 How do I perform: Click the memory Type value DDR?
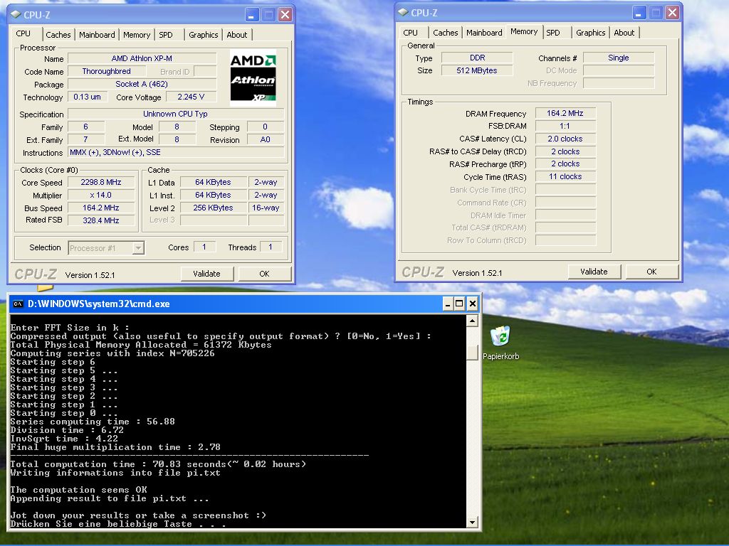477,58
